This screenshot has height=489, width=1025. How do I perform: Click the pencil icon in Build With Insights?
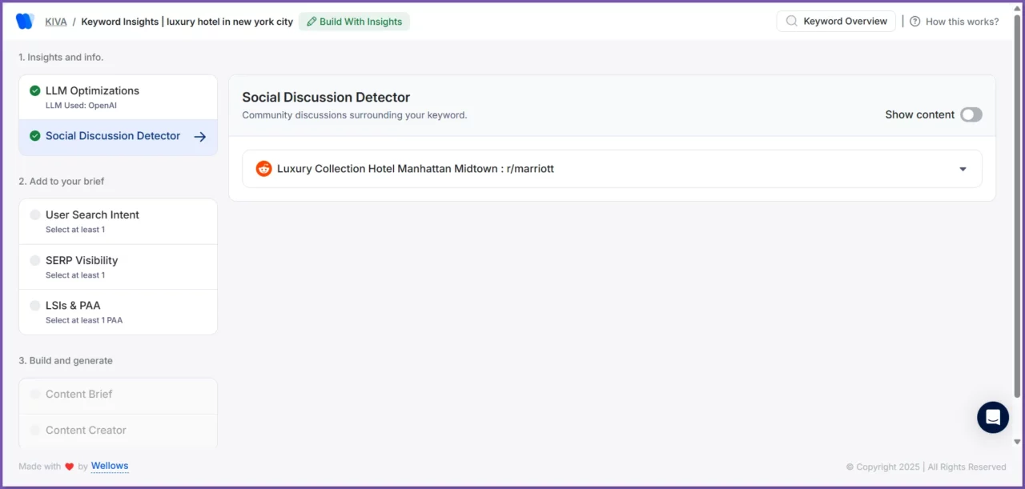click(311, 22)
